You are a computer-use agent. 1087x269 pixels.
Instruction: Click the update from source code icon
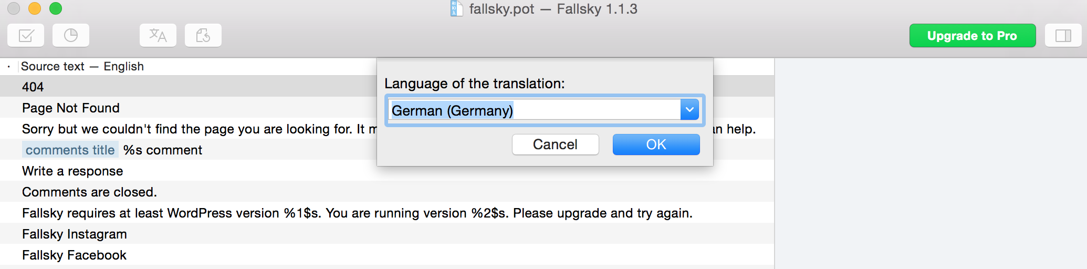(203, 36)
